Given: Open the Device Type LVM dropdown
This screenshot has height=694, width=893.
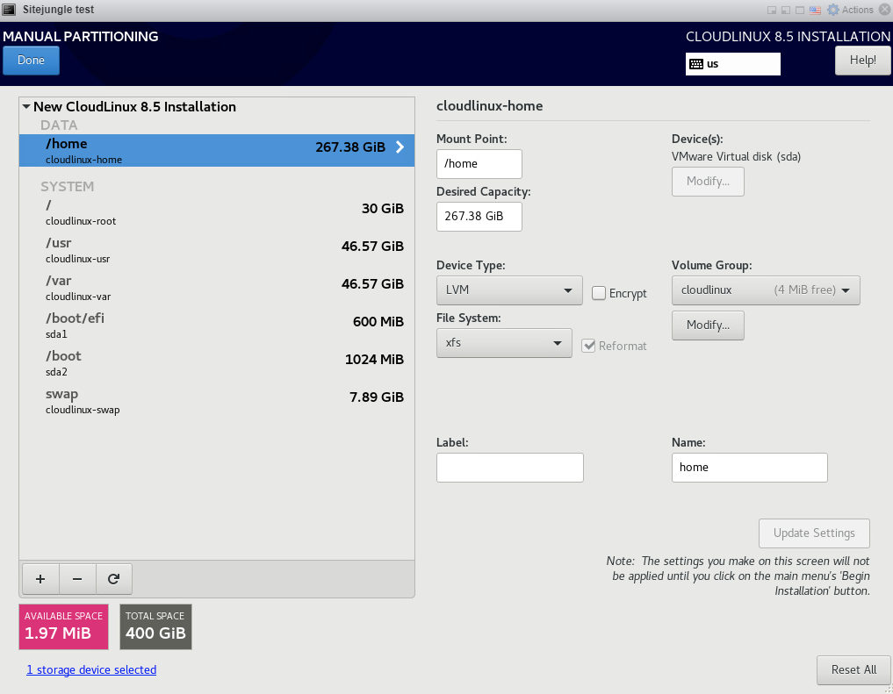Looking at the screenshot, I should point(509,290).
